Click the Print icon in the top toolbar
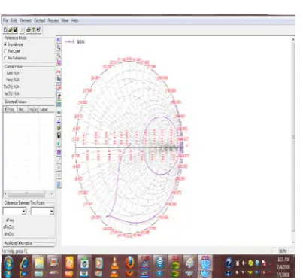303x280 pixels. 29,30
